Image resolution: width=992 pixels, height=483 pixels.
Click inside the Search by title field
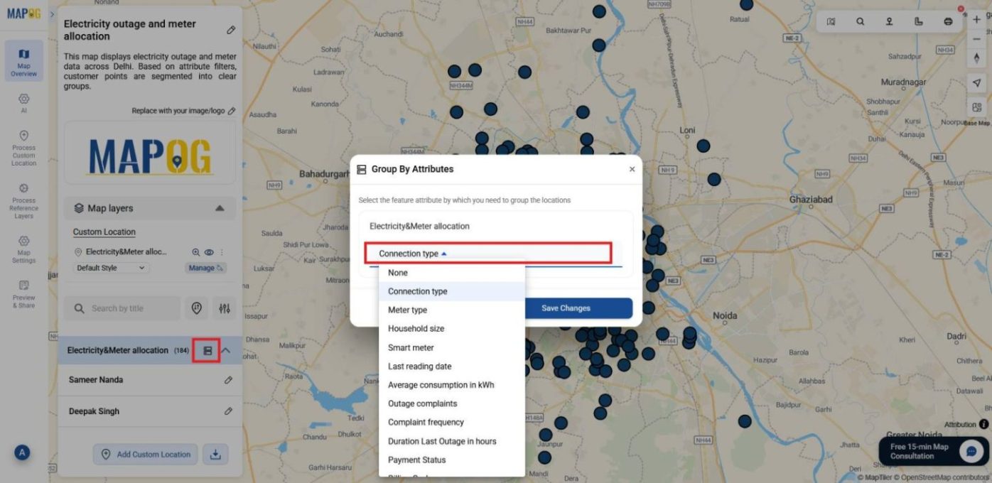[128, 308]
